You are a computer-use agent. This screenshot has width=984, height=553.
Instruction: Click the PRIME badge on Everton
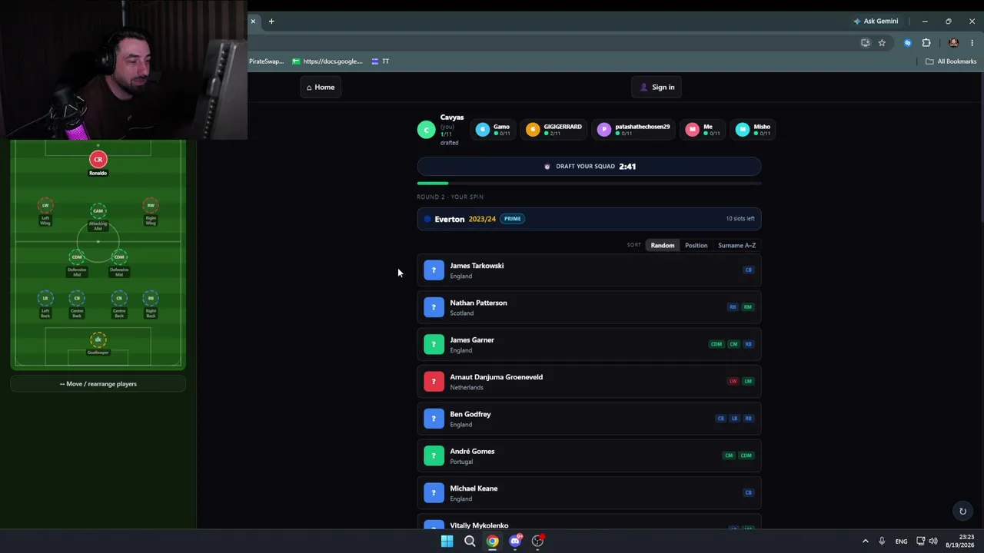point(512,219)
